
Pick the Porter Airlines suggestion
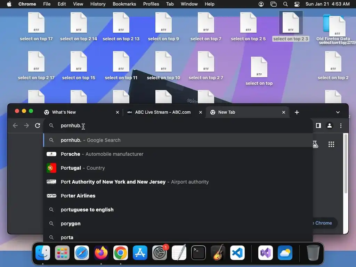[178, 196]
